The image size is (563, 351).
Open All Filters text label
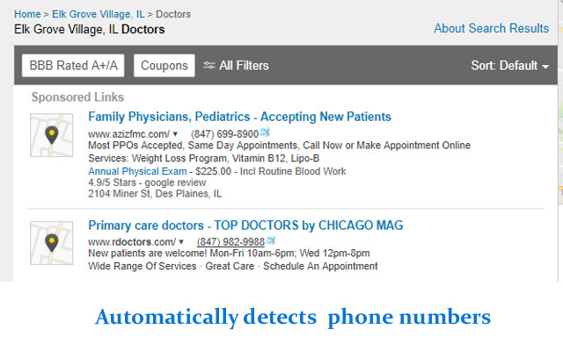coord(244,66)
